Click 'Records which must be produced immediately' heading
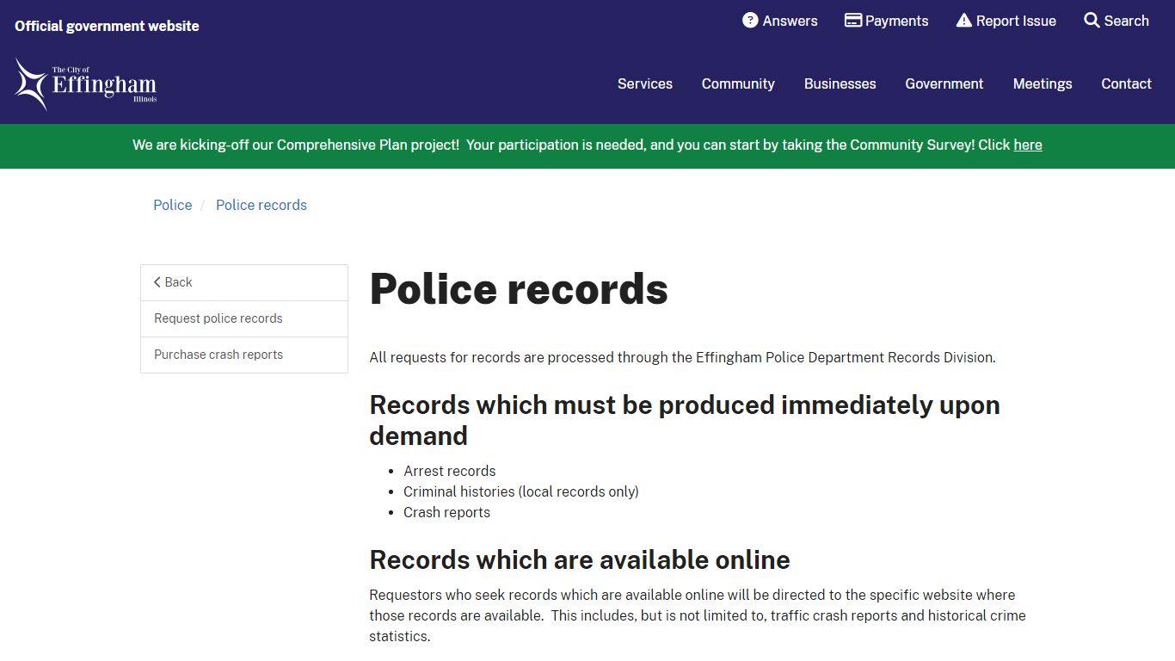 [685, 420]
